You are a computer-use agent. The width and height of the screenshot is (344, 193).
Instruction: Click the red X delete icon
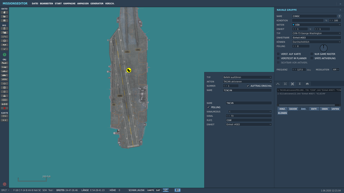pyautogui.click(x=4, y=108)
